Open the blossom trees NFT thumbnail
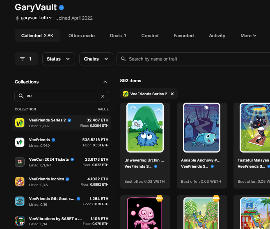This screenshot has width=270, height=229. [201, 213]
